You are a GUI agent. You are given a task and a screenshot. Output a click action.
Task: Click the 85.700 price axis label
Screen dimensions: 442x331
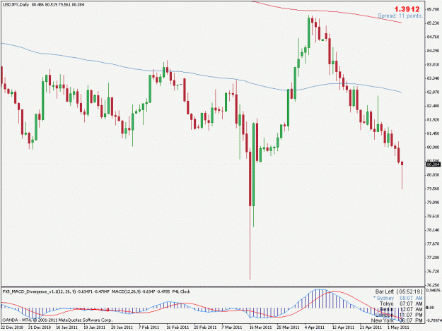[434, 10]
